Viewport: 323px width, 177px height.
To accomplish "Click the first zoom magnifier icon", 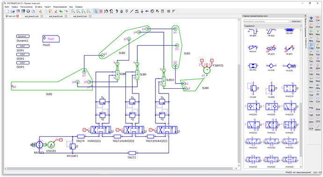I will tap(73, 11).
